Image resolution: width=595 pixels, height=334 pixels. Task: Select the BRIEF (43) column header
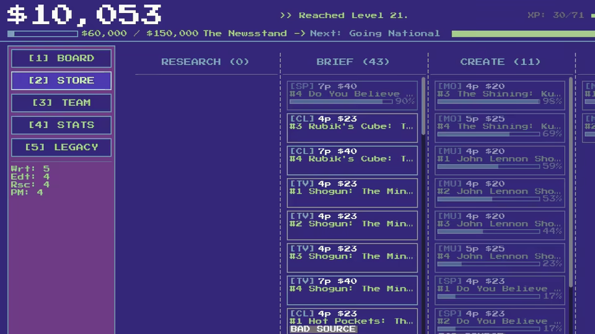(x=353, y=62)
